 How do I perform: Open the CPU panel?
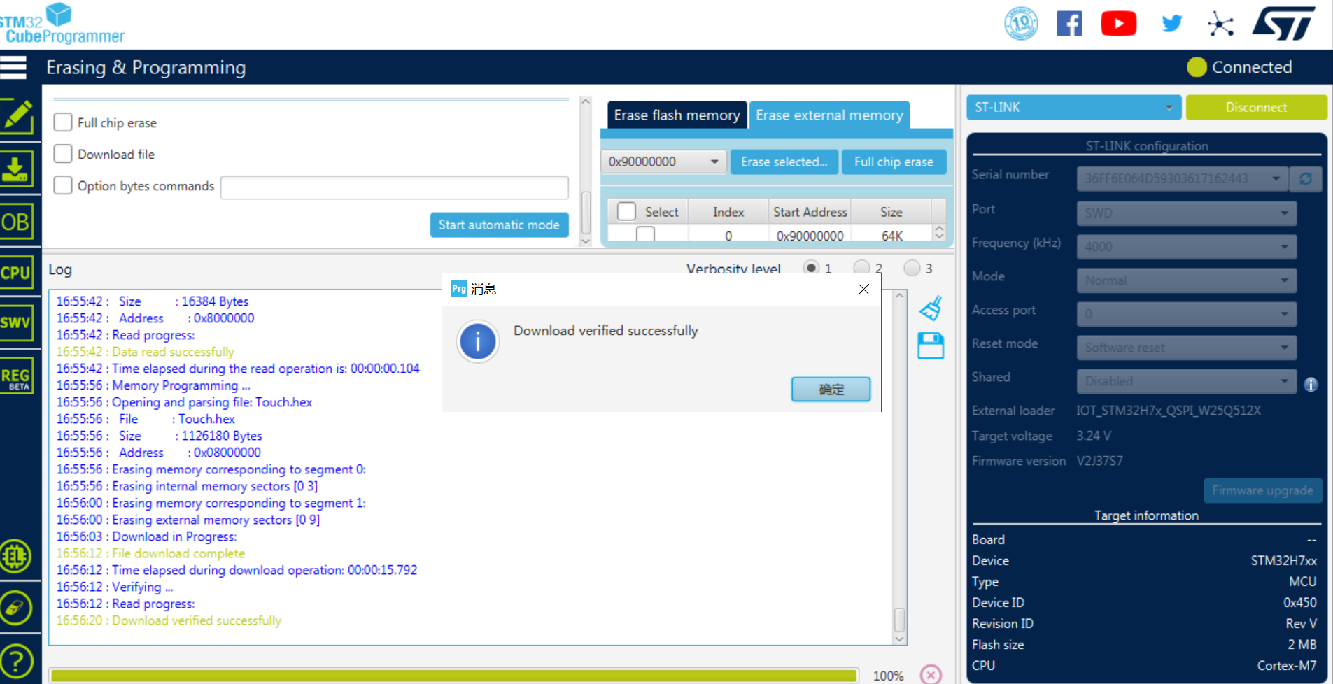(17, 272)
